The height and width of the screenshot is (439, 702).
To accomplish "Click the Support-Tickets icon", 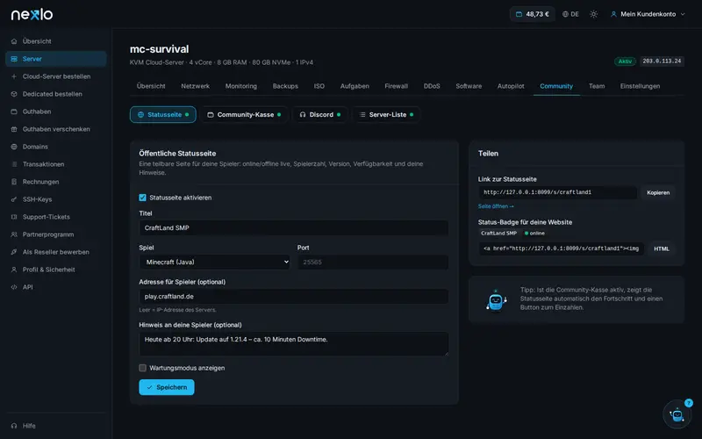I will pyautogui.click(x=14, y=217).
